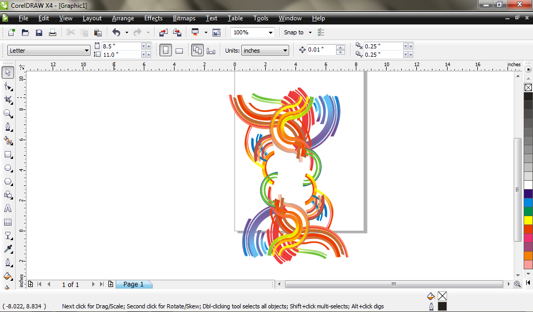Save the document
This screenshot has width=533, height=312.
tap(39, 32)
